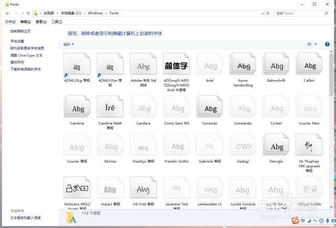Select the HoloLens MDL2 Assets font
This screenshot has width=336, height=228.
pyautogui.click(x=77, y=187)
